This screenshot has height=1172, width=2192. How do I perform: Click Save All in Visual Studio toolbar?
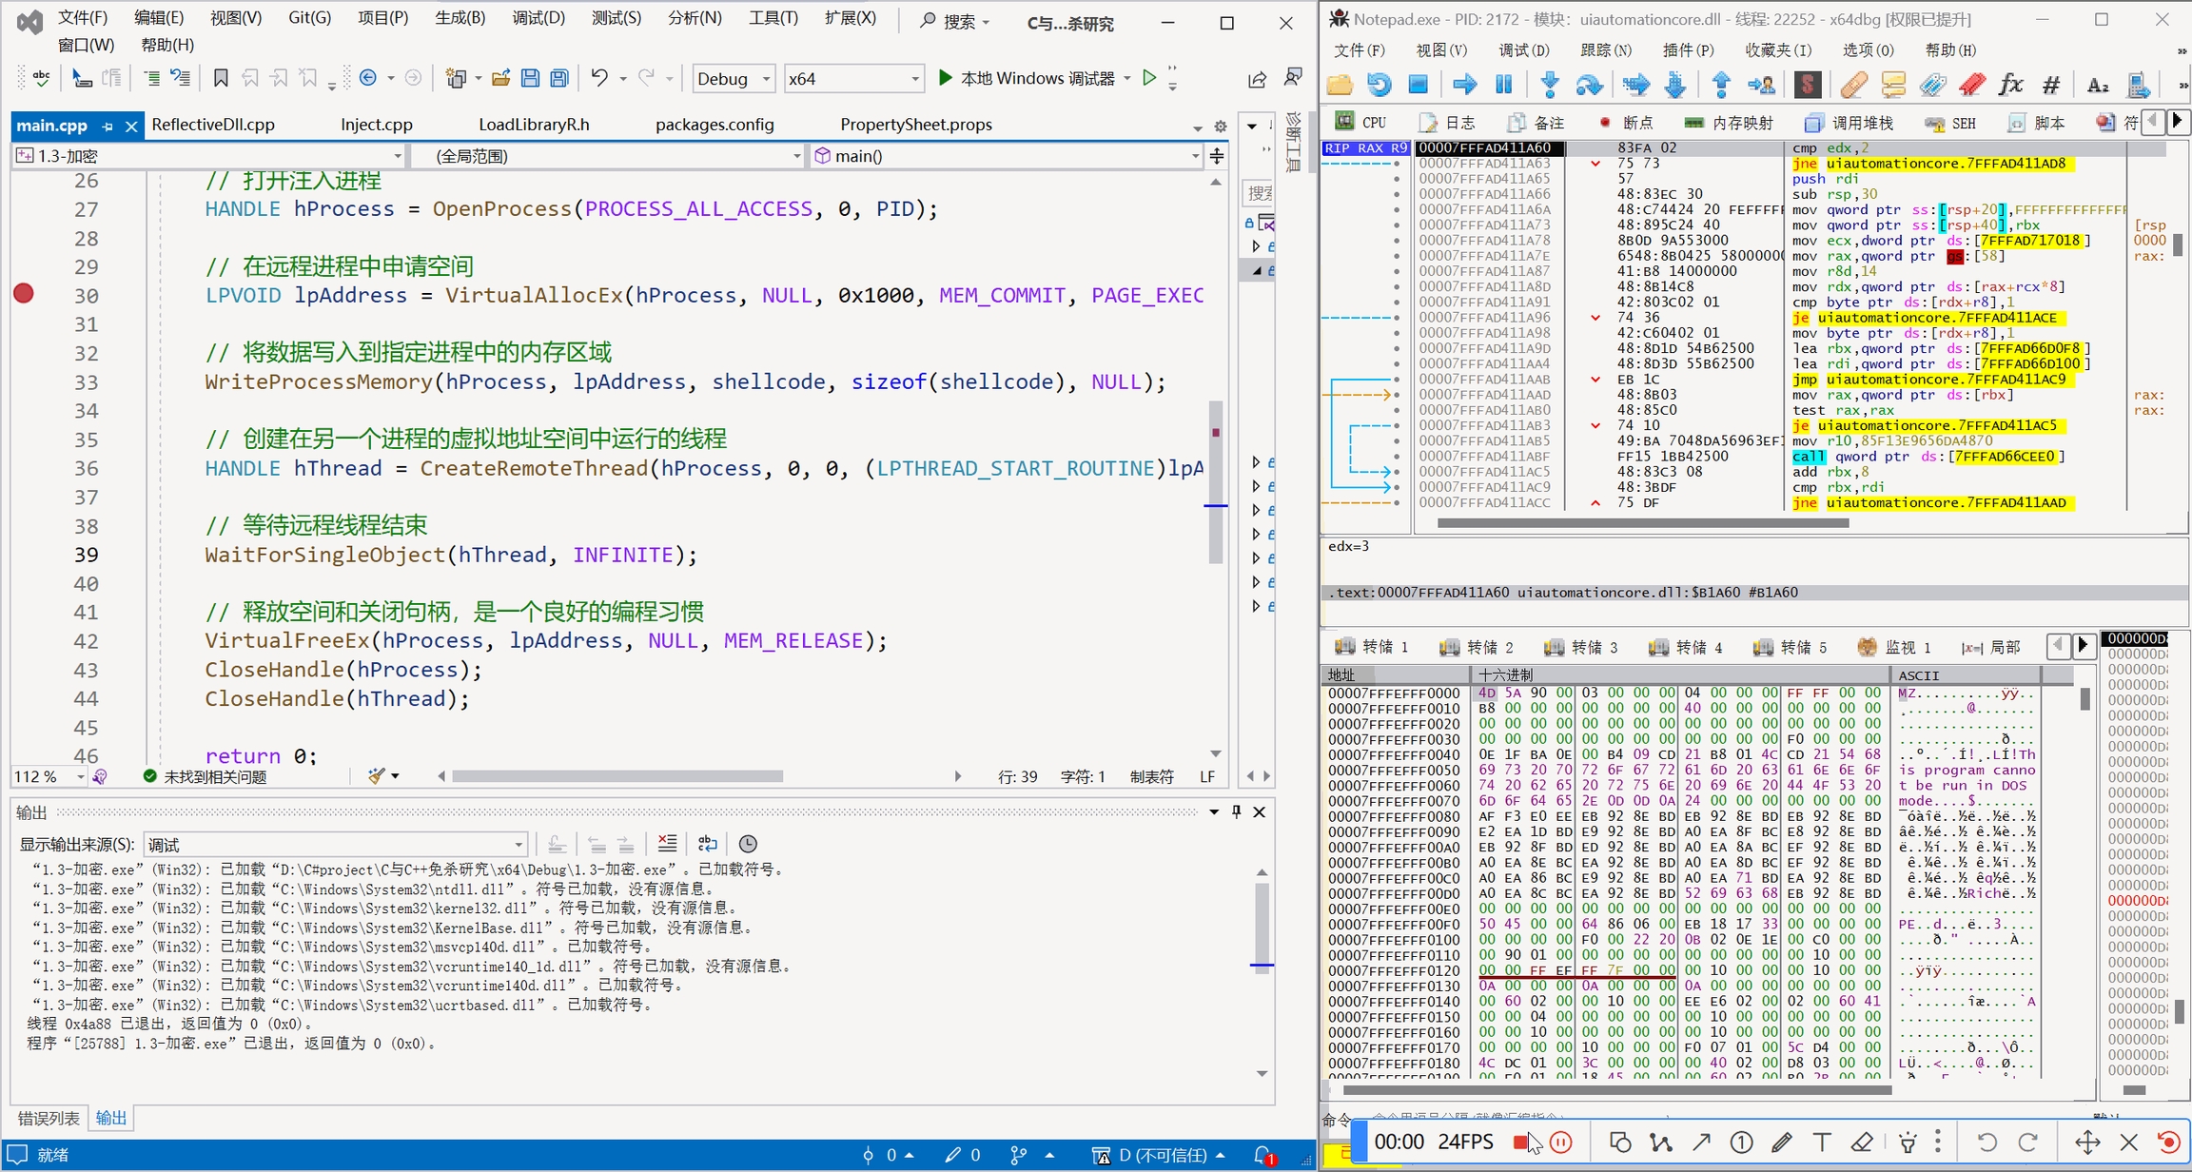click(559, 78)
